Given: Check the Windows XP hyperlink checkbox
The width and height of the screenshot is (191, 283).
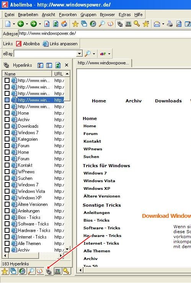Looking at the screenshot, I should [x=7, y=198].
